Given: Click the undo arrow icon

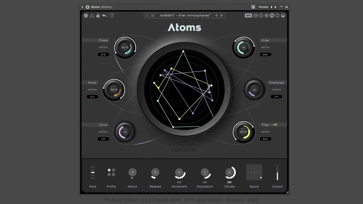Looking at the screenshot, I should point(104,15).
